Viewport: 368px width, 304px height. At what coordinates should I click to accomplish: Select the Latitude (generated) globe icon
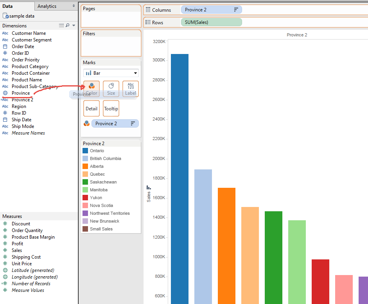tap(5, 270)
